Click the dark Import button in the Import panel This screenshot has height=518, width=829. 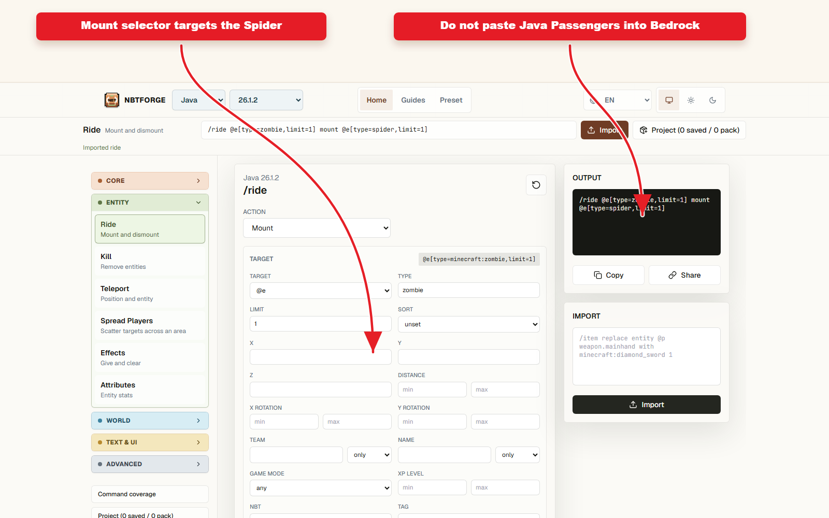point(647,405)
